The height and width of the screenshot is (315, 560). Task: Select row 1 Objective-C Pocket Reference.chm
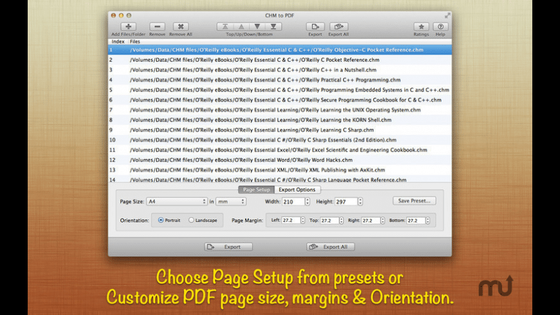point(279,50)
